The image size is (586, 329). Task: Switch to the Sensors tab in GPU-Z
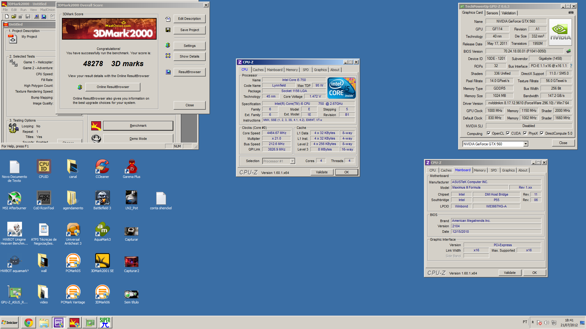click(492, 13)
